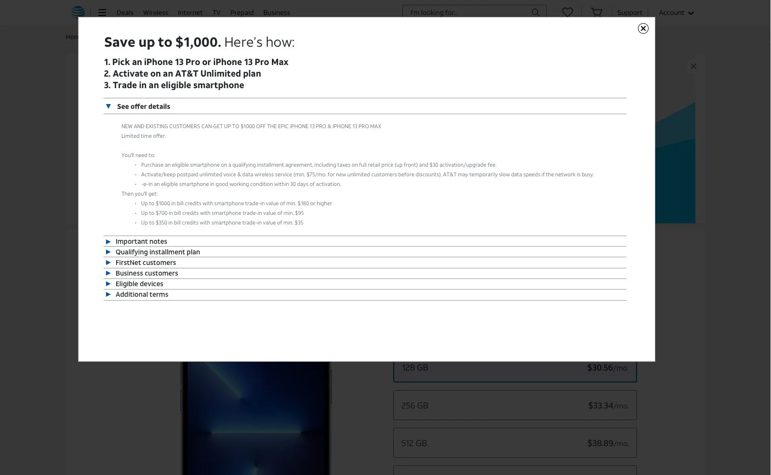Image resolution: width=771 pixels, height=475 pixels.
Task: Open the hamburger menu icon
Action: [102, 13]
